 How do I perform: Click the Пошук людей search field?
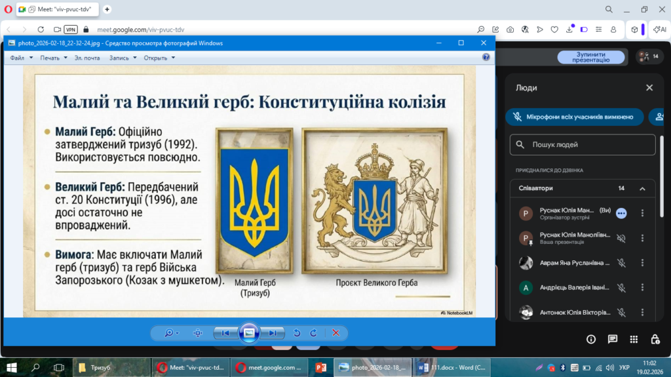click(583, 144)
